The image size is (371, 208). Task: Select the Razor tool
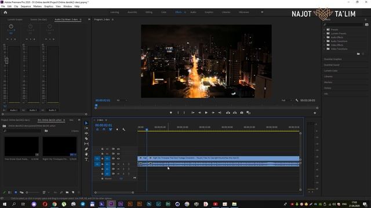point(86,139)
